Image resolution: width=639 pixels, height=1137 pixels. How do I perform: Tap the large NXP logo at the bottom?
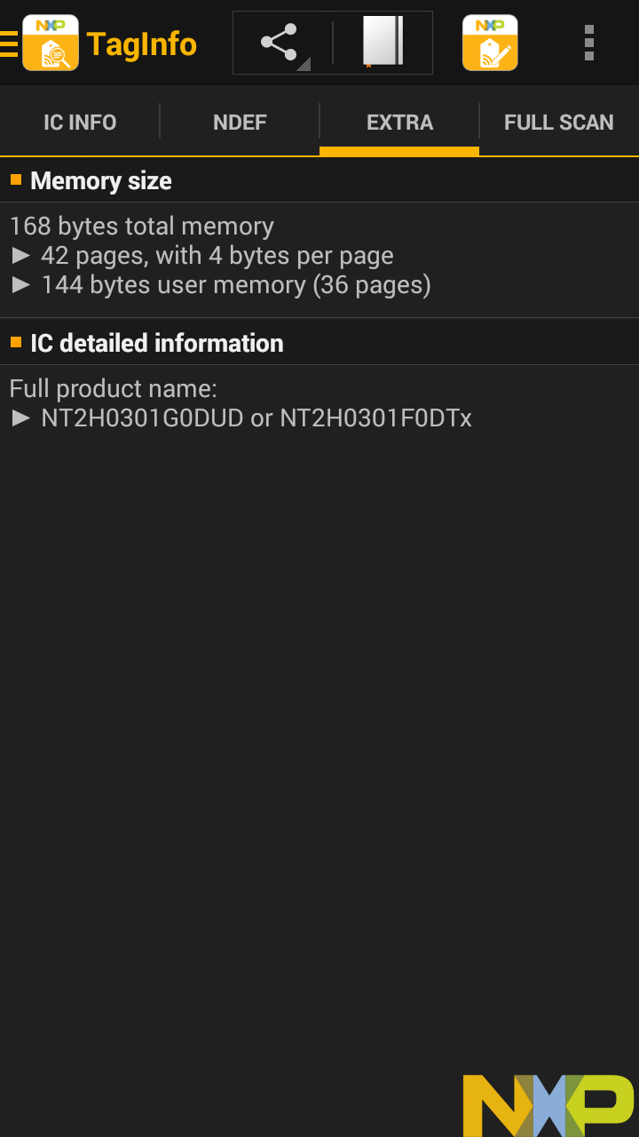pyautogui.click(x=548, y=1104)
